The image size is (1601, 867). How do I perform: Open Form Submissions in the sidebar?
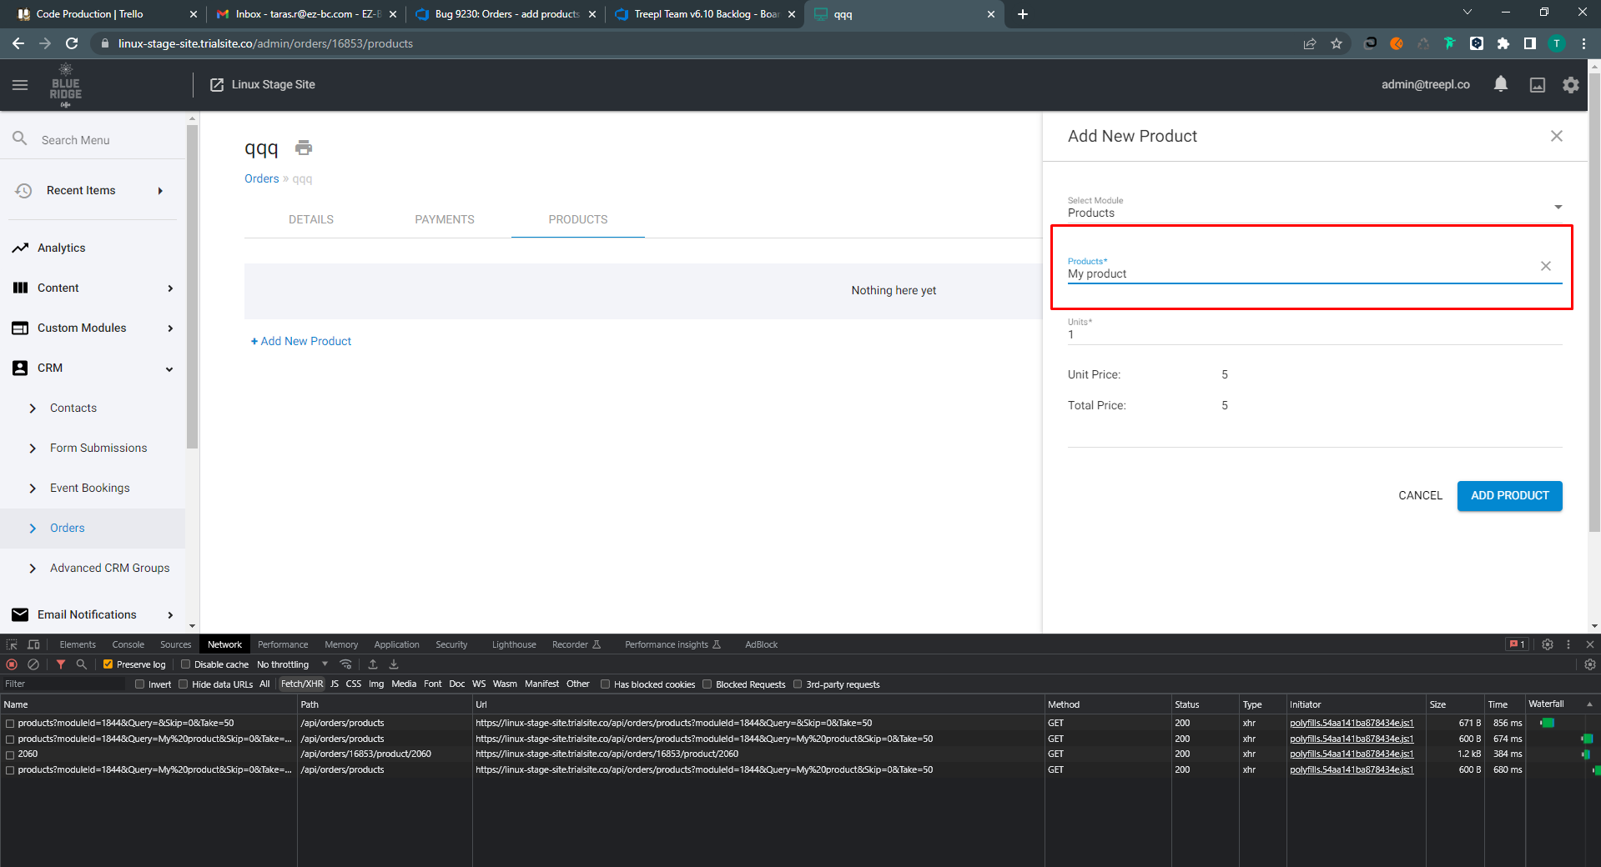click(x=98, y=449)
